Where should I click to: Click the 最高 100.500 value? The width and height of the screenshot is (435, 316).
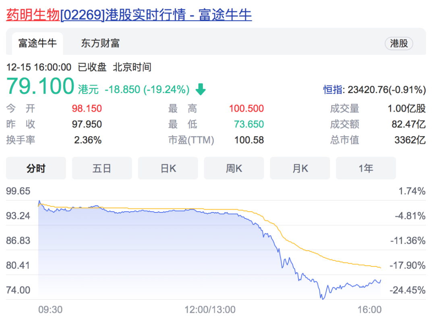(246, 108)
